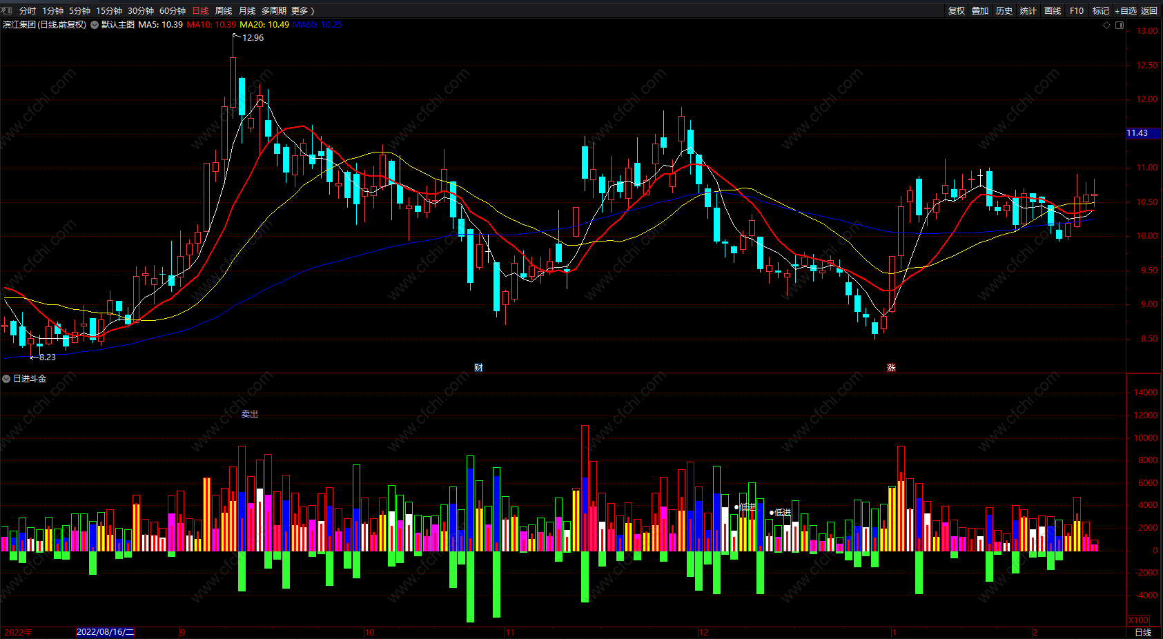Image resolution: width=1163 pixels, height=639 pixels.
Task: Click the 12.96 high price annotation
Action: click(x=253, y=38)
